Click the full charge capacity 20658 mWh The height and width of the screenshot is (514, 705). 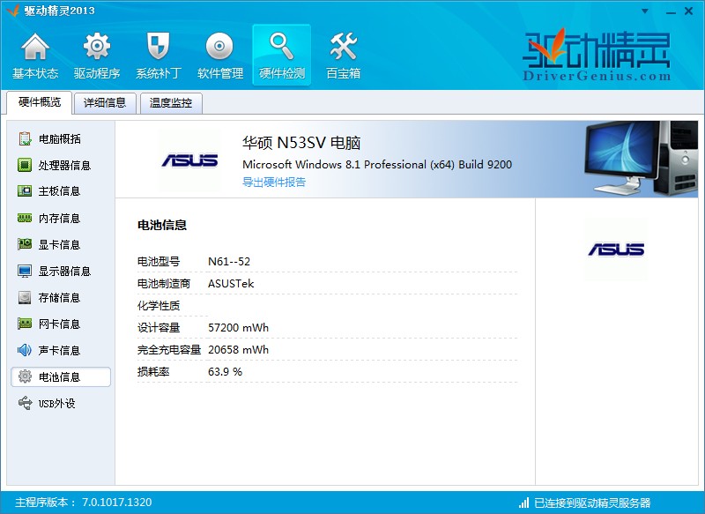click(238, 349)
